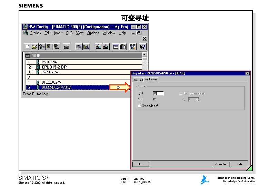
Task: Click the End address value 15
Action: tap(155, 99)
